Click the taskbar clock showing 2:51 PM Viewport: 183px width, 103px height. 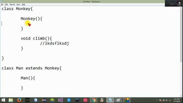click(177, 100)
